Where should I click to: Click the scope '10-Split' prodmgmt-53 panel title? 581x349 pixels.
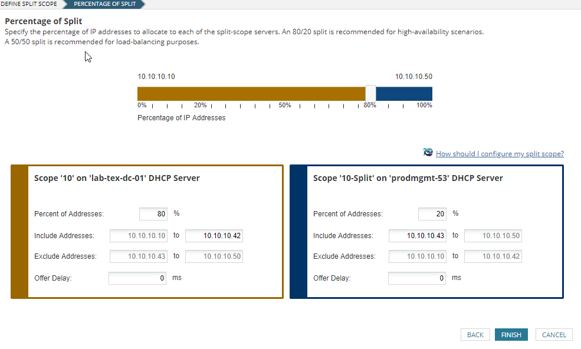[x=408, y=178]
